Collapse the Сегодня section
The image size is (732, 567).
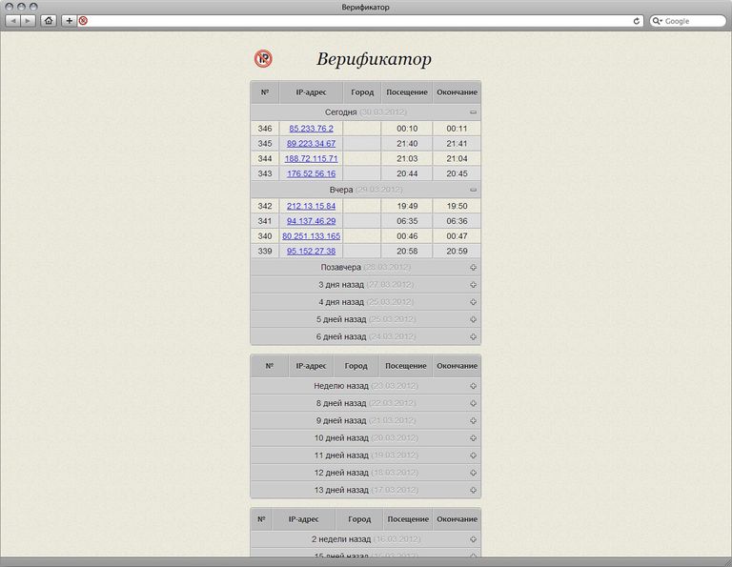(x=474, y=112)
